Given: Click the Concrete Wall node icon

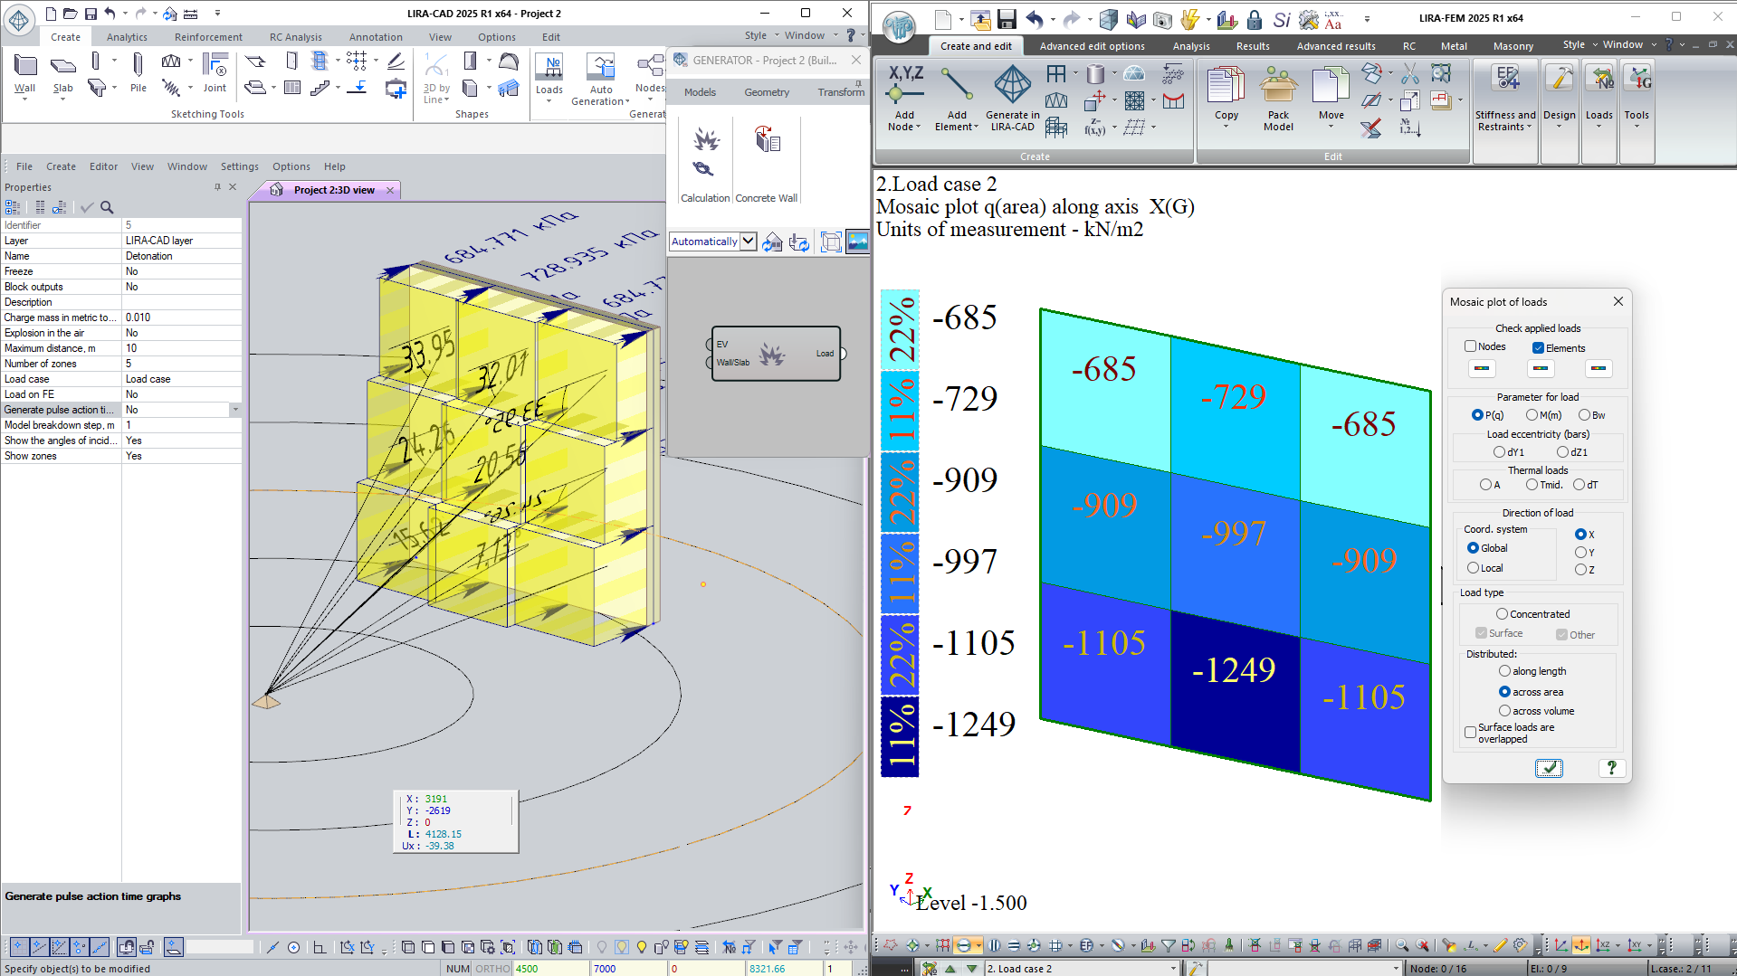Looking at the screenshot, I should [x=767, y=140].
